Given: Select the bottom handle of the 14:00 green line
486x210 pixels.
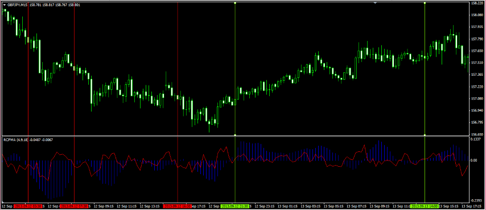Looking at the screenshot, I should 425,135.
